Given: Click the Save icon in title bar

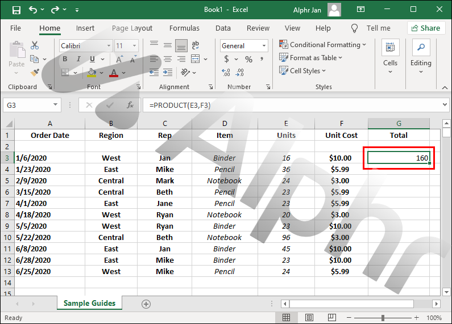Looking at the screenshot, I should tap(16, 10).
